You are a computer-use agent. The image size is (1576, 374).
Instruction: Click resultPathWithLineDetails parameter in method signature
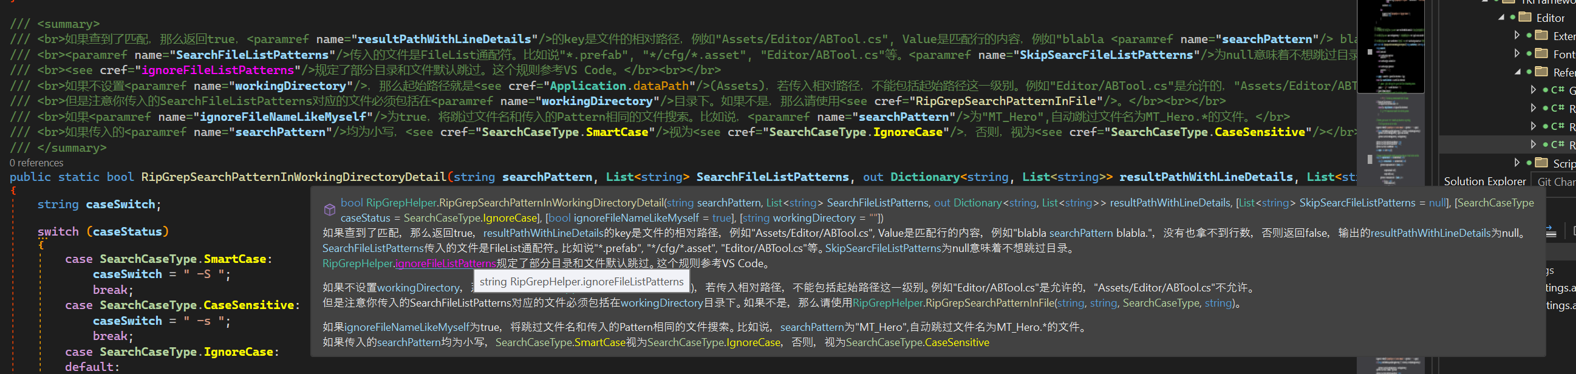point(1206,177)
